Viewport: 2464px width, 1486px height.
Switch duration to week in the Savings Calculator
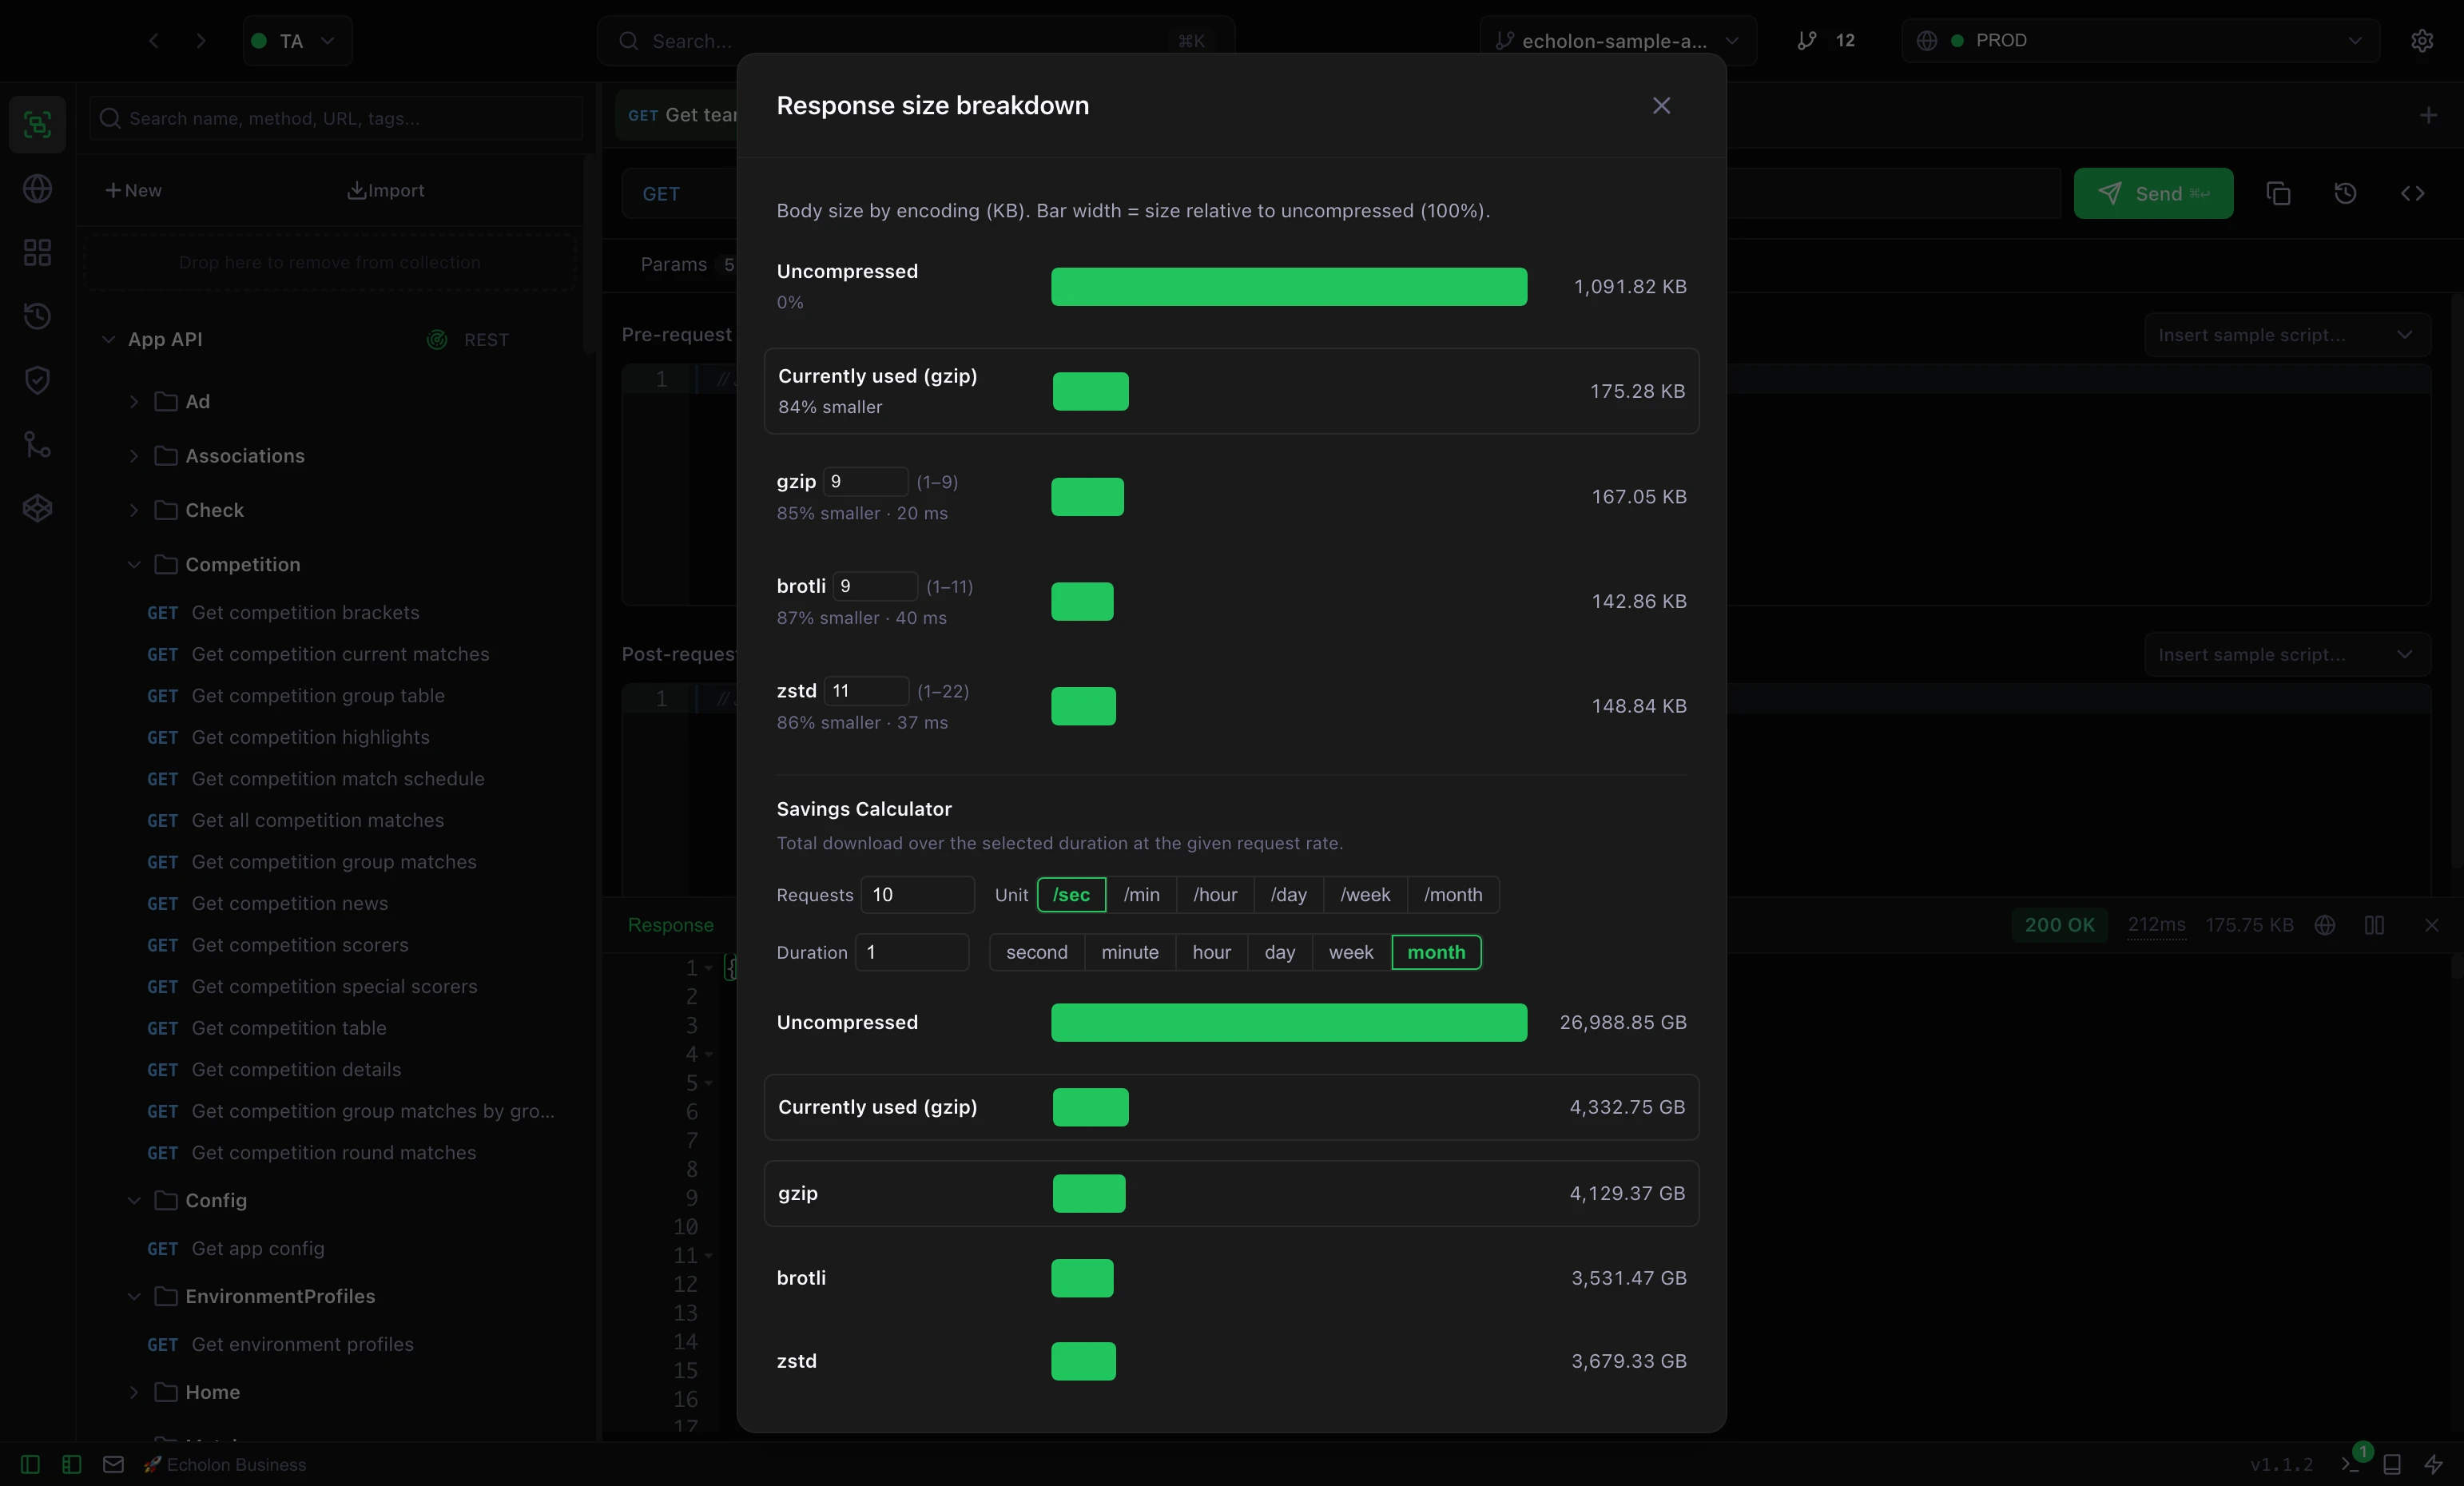[1350, 952]
